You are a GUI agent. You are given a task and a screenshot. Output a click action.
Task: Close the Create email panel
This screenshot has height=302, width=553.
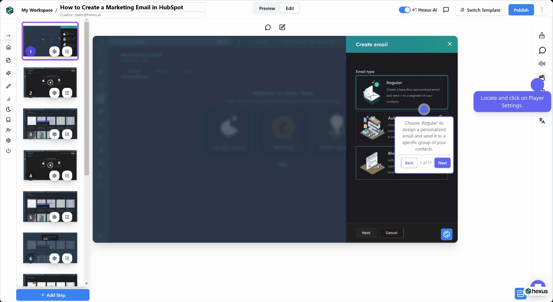click(450, 44)
